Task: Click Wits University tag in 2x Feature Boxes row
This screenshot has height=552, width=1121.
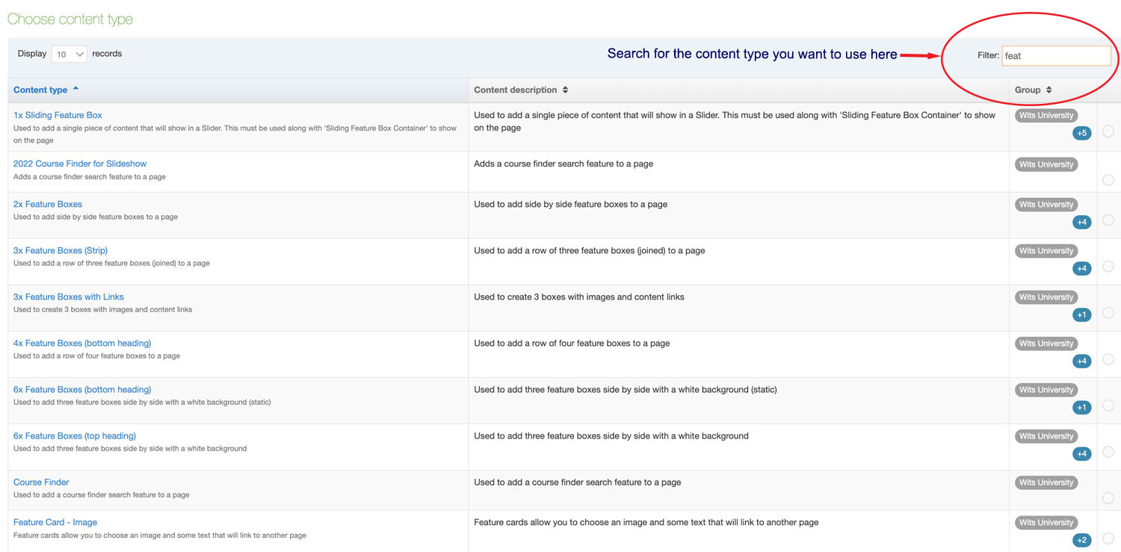Action: 1046,205
